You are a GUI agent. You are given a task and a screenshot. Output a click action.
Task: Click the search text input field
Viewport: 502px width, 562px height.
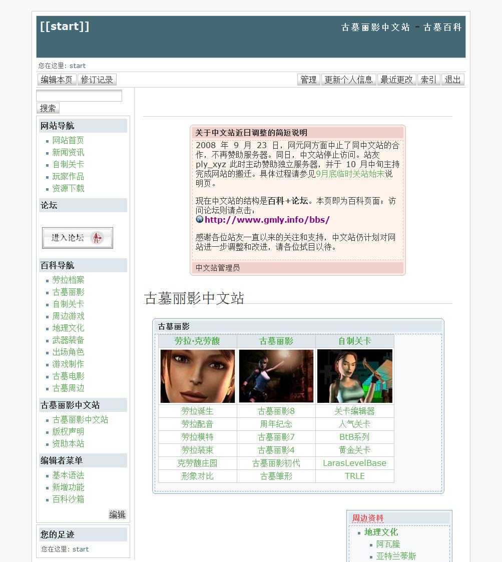click(79, 96)
